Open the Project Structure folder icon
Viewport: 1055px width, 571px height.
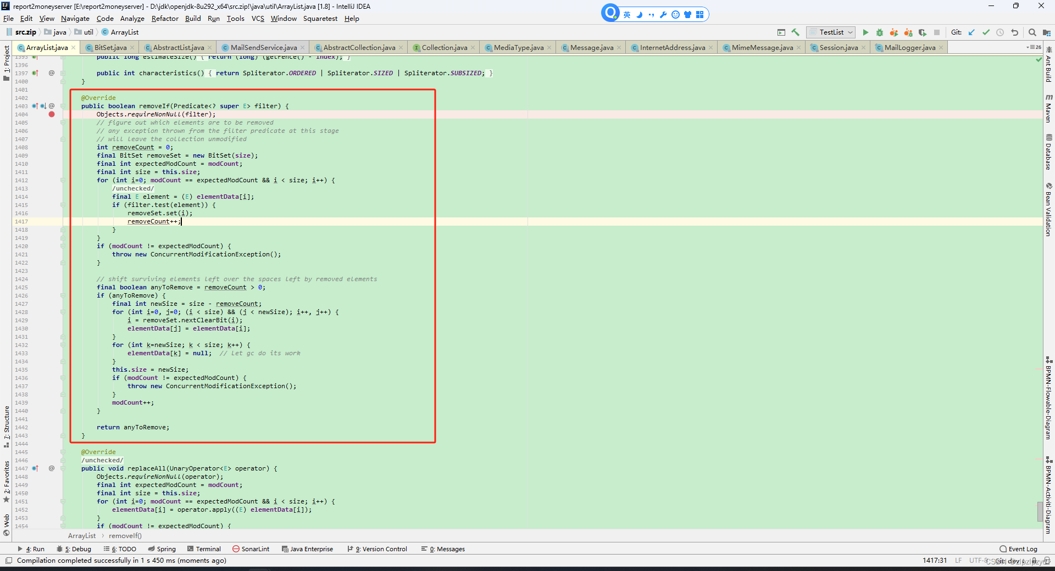pyautogui.click(x=1046, y=32)
